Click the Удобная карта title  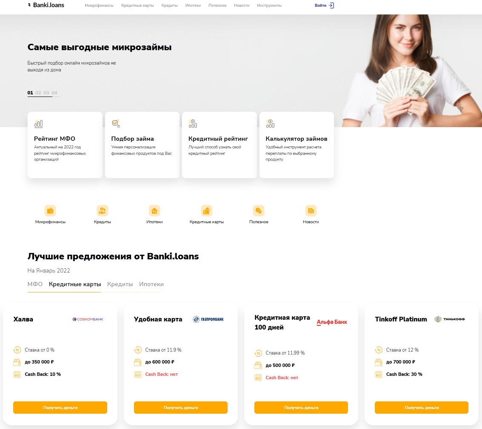pos(158,319)
